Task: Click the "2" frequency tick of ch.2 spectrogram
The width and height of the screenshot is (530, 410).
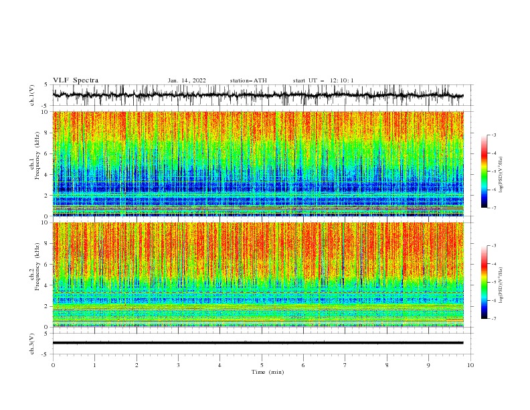Action: 47,306
